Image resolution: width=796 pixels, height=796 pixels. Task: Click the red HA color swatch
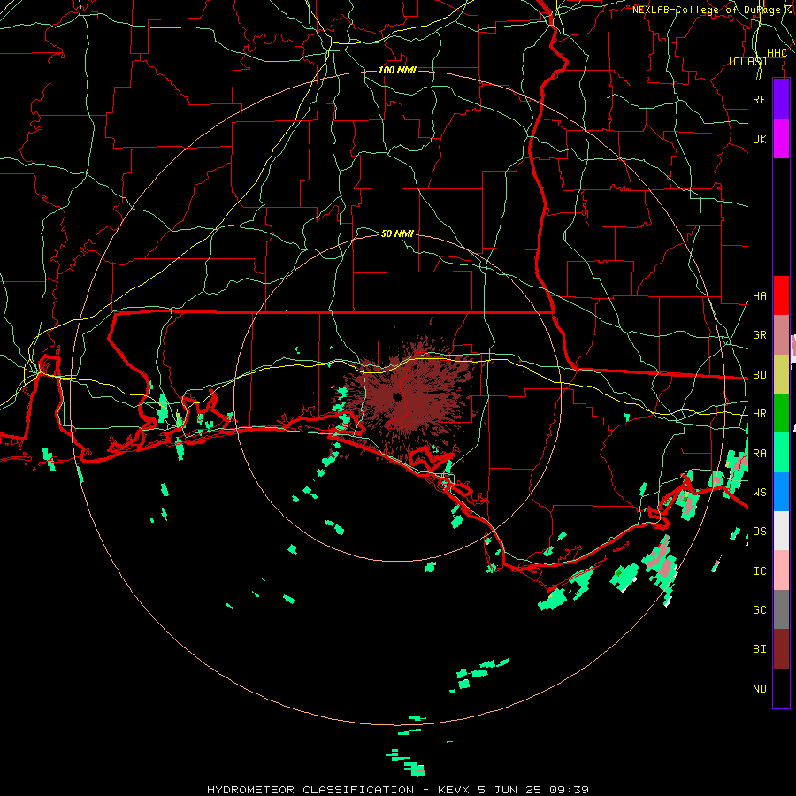click(781, 295)
